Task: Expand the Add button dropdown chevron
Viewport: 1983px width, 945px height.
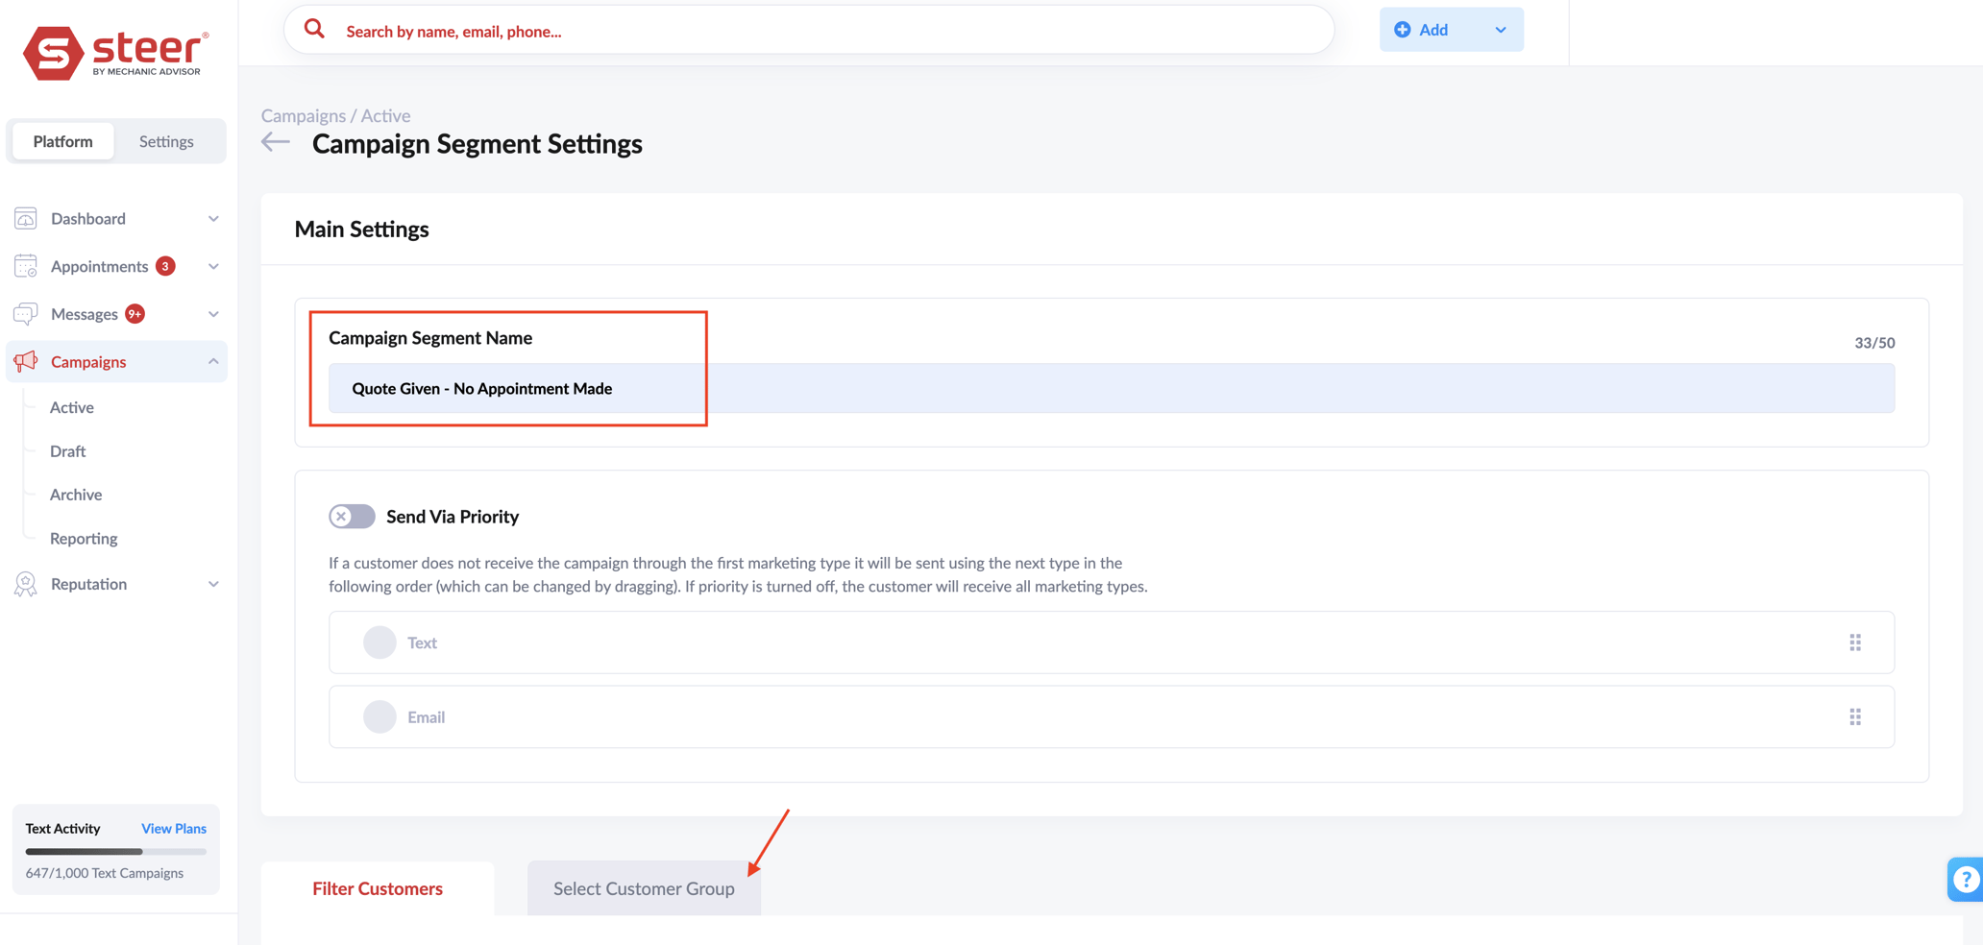Action: coord(1500,30)
